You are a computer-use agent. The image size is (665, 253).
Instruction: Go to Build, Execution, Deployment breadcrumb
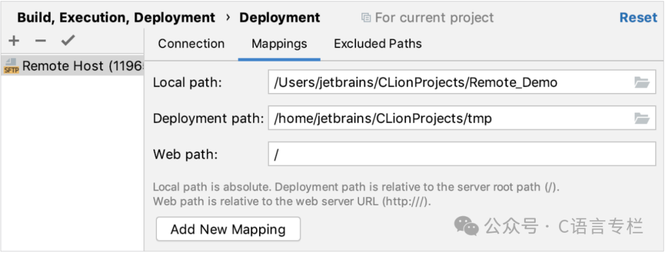(x=116, y=18)
